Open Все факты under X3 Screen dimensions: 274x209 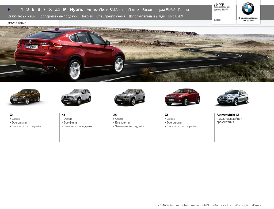[71, 122]
